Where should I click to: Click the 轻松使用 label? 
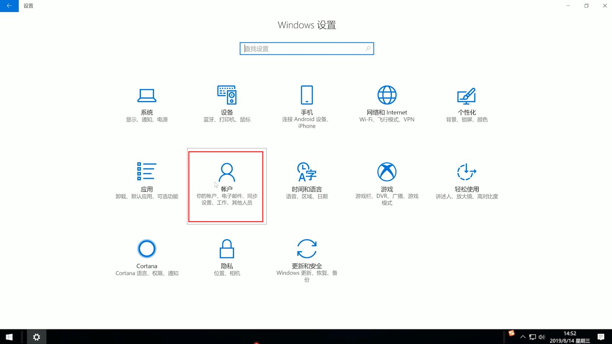[x=467, y=189]
